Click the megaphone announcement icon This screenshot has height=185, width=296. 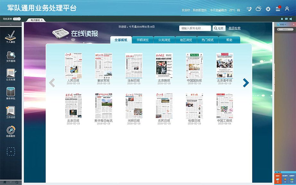pyautogui.click(x=291, y=19)
